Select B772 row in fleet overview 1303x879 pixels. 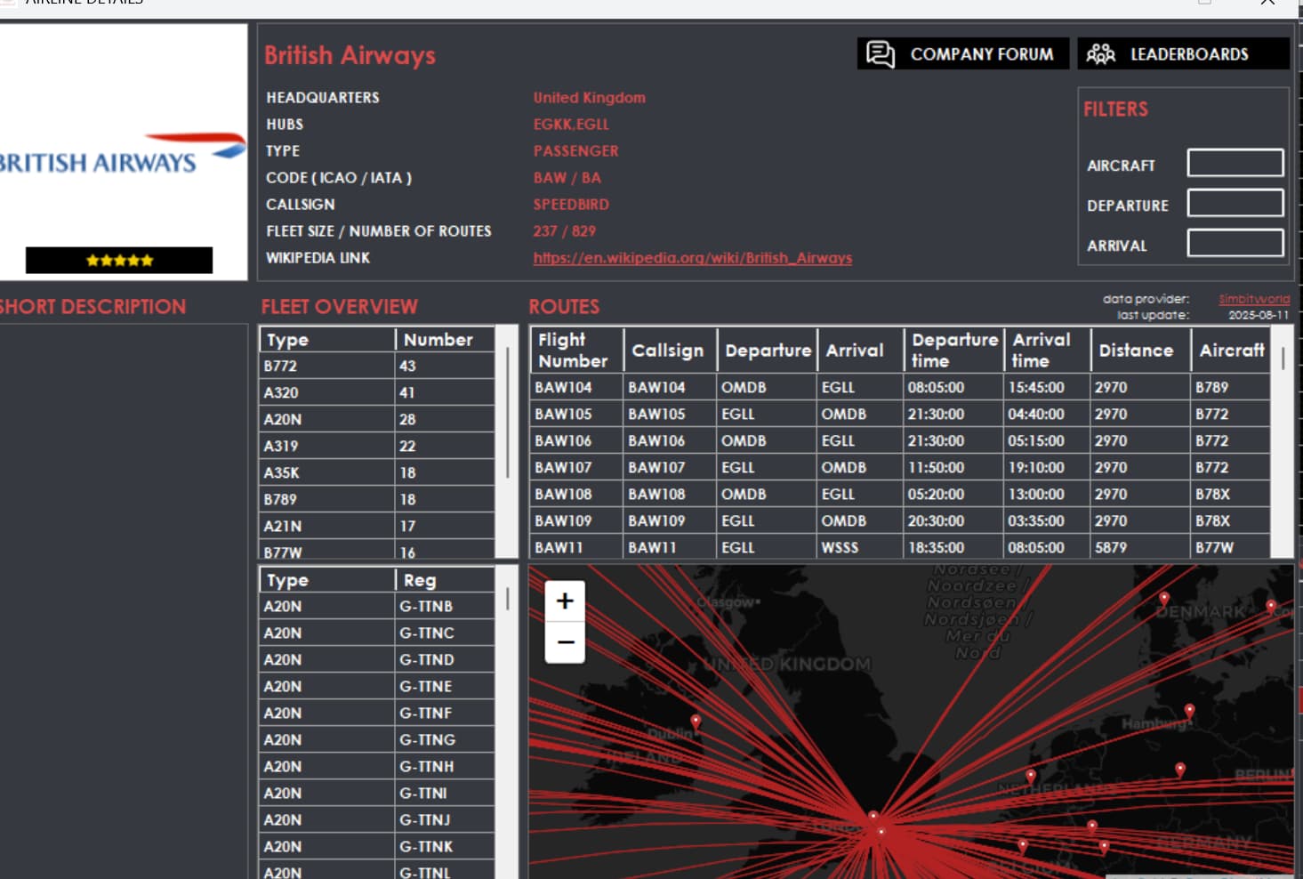pos(376,366)
